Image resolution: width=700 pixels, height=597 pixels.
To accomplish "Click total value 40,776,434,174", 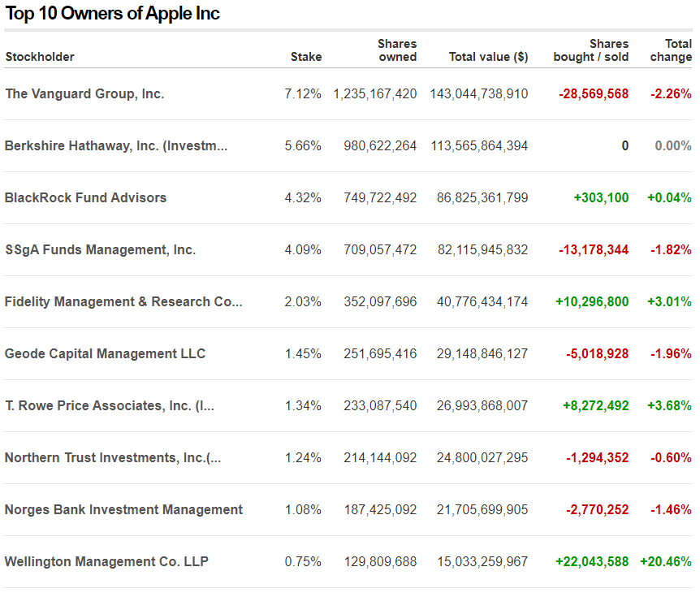I will pyautogui.click(x=482, y=301).
